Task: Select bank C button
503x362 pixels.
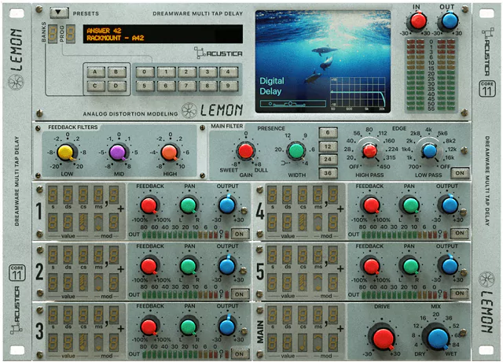Action: click(96, 86)
